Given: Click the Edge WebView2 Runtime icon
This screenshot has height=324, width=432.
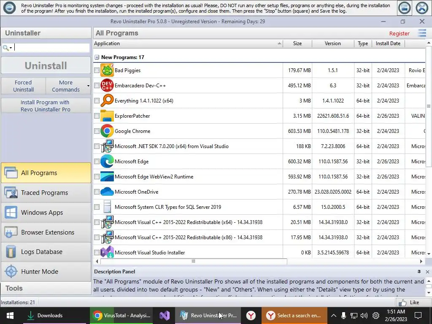Looking at the screenshot, I should pos(107,176).
